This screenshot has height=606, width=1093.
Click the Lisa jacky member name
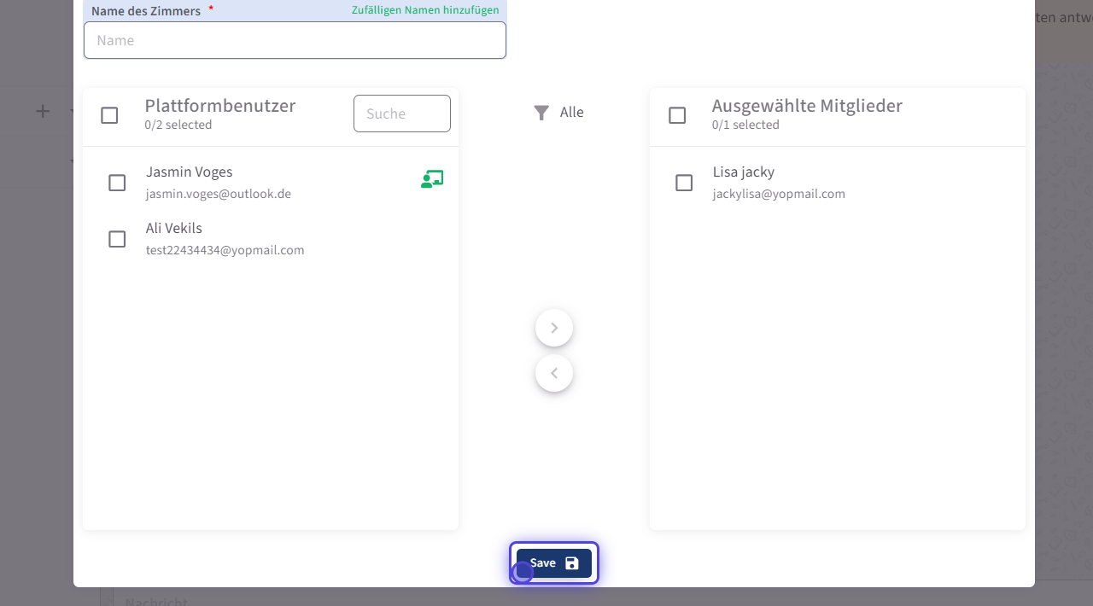tap(744, 172)
